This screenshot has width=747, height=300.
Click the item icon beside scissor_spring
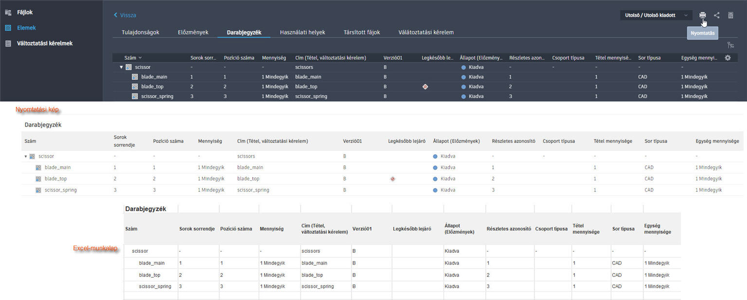pos(135,96)
